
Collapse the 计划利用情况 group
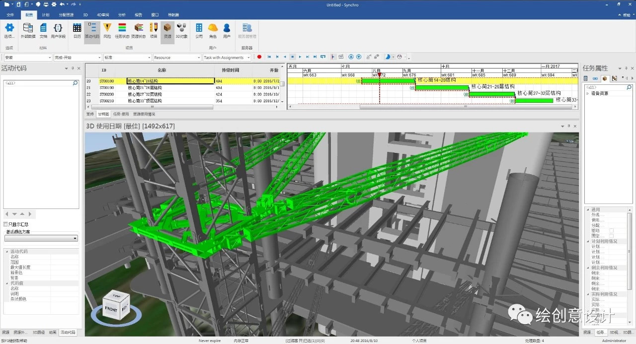pos(588,241)
